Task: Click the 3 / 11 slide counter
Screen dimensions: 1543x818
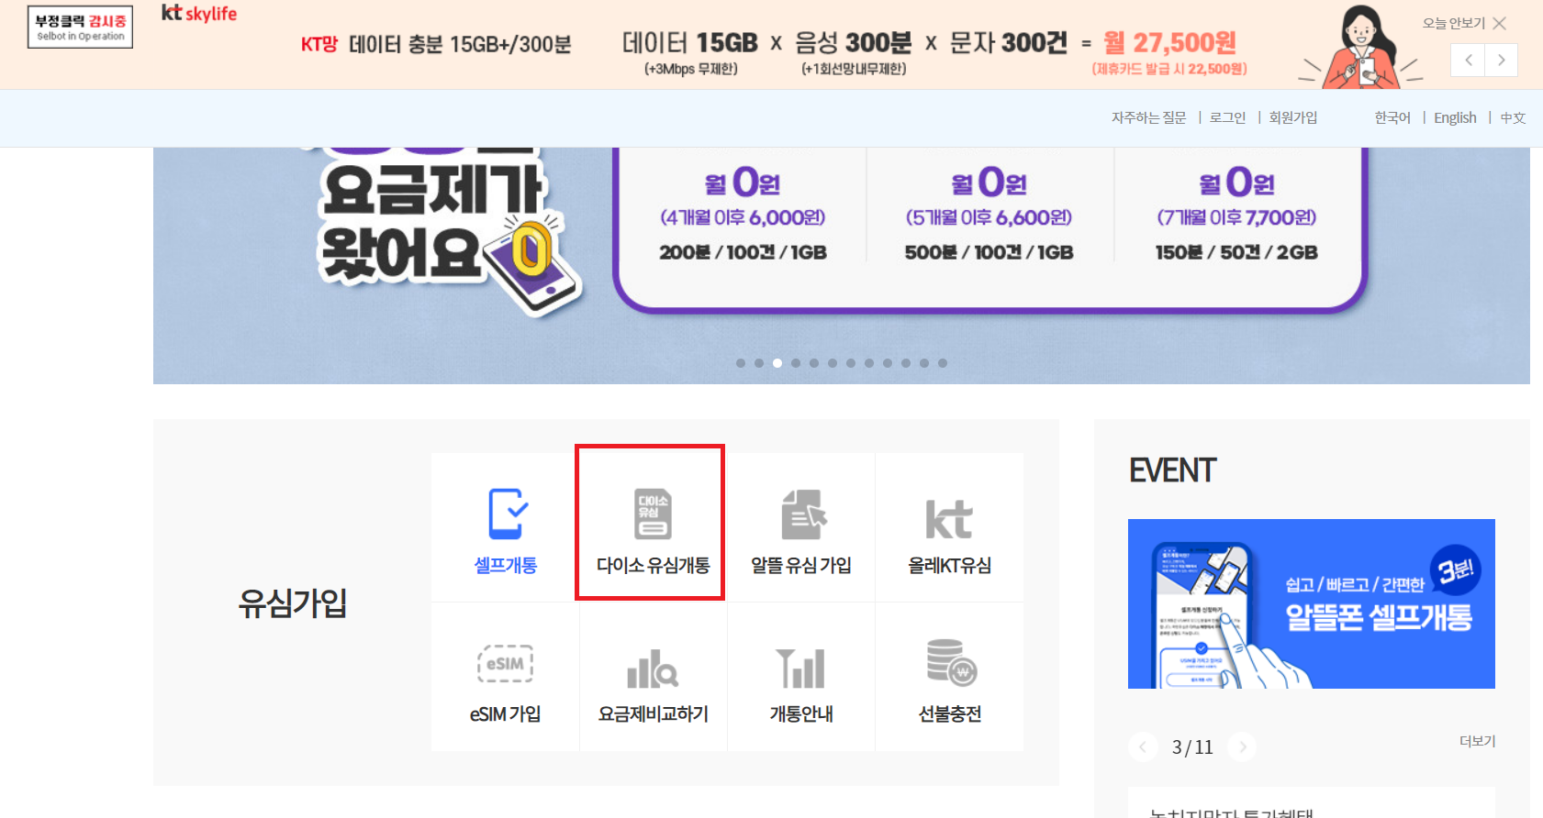Action: (x=1192, y=746)
